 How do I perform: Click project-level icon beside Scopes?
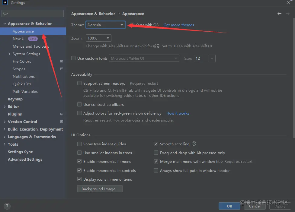tap(62, 69)
